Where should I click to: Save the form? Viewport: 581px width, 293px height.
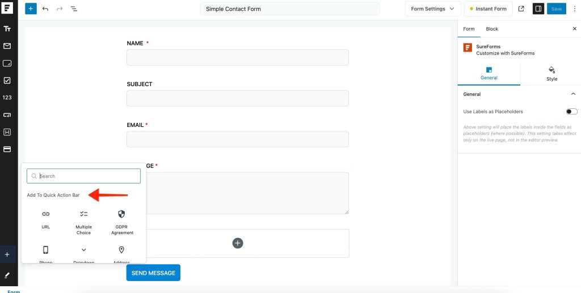[556, 9]
